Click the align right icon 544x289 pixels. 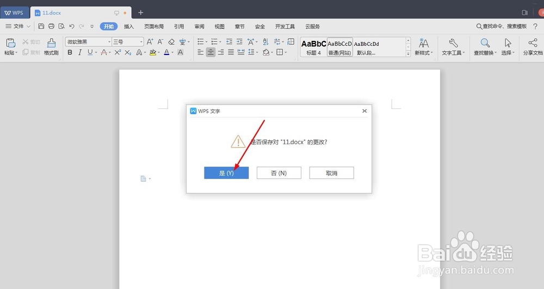(221, 52)
